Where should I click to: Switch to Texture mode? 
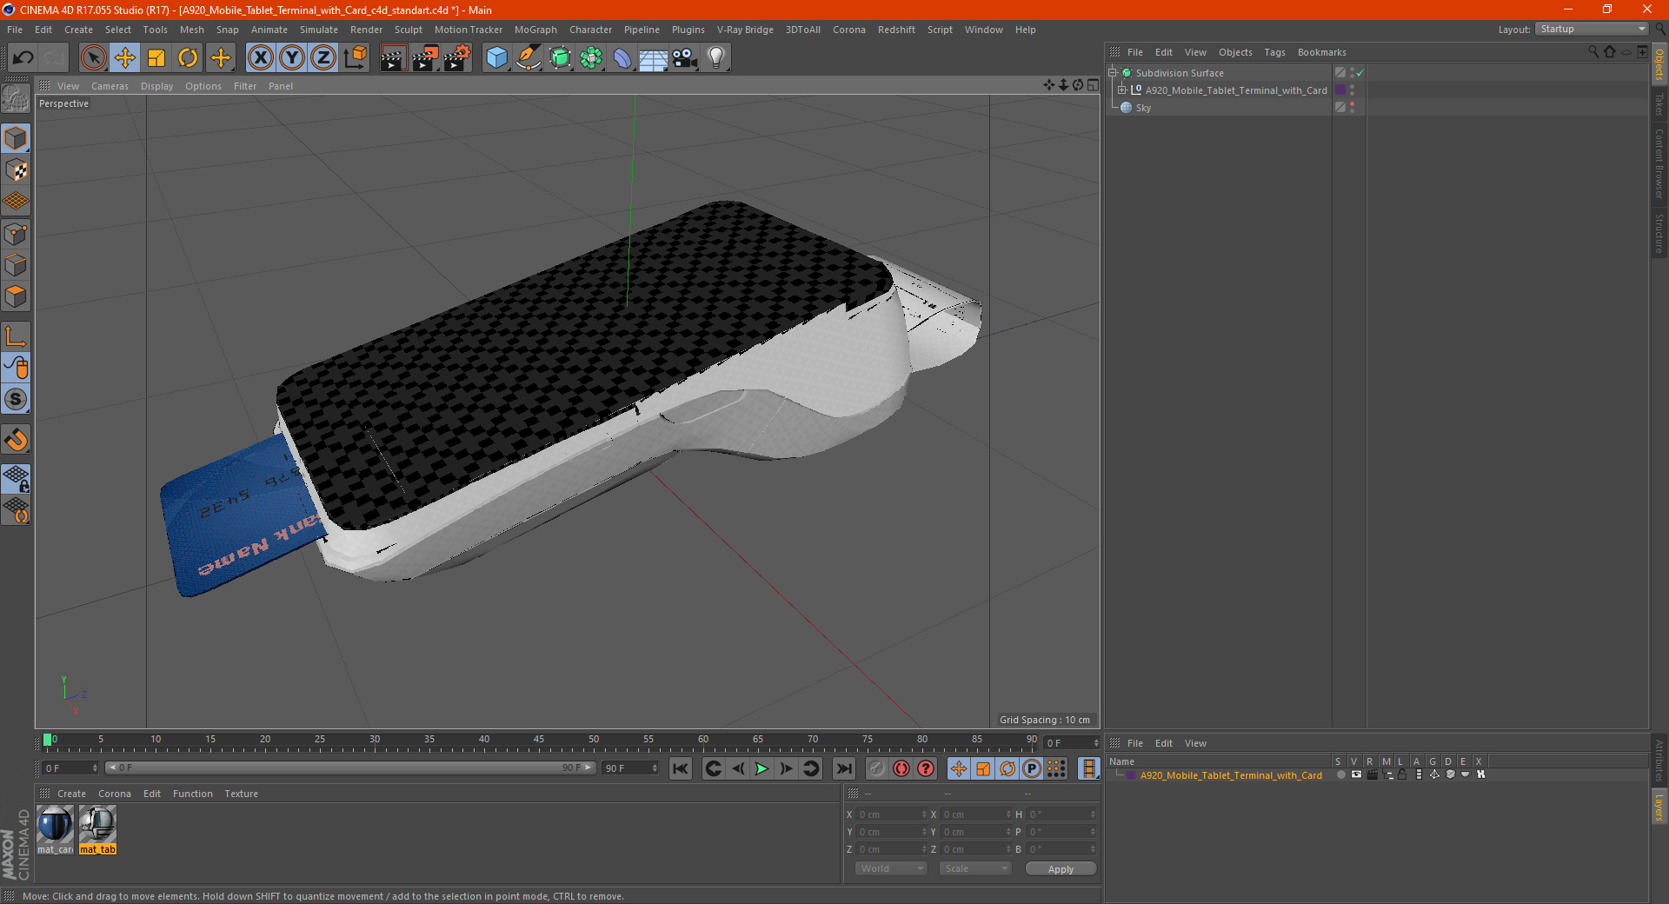(x=16, y=170)
